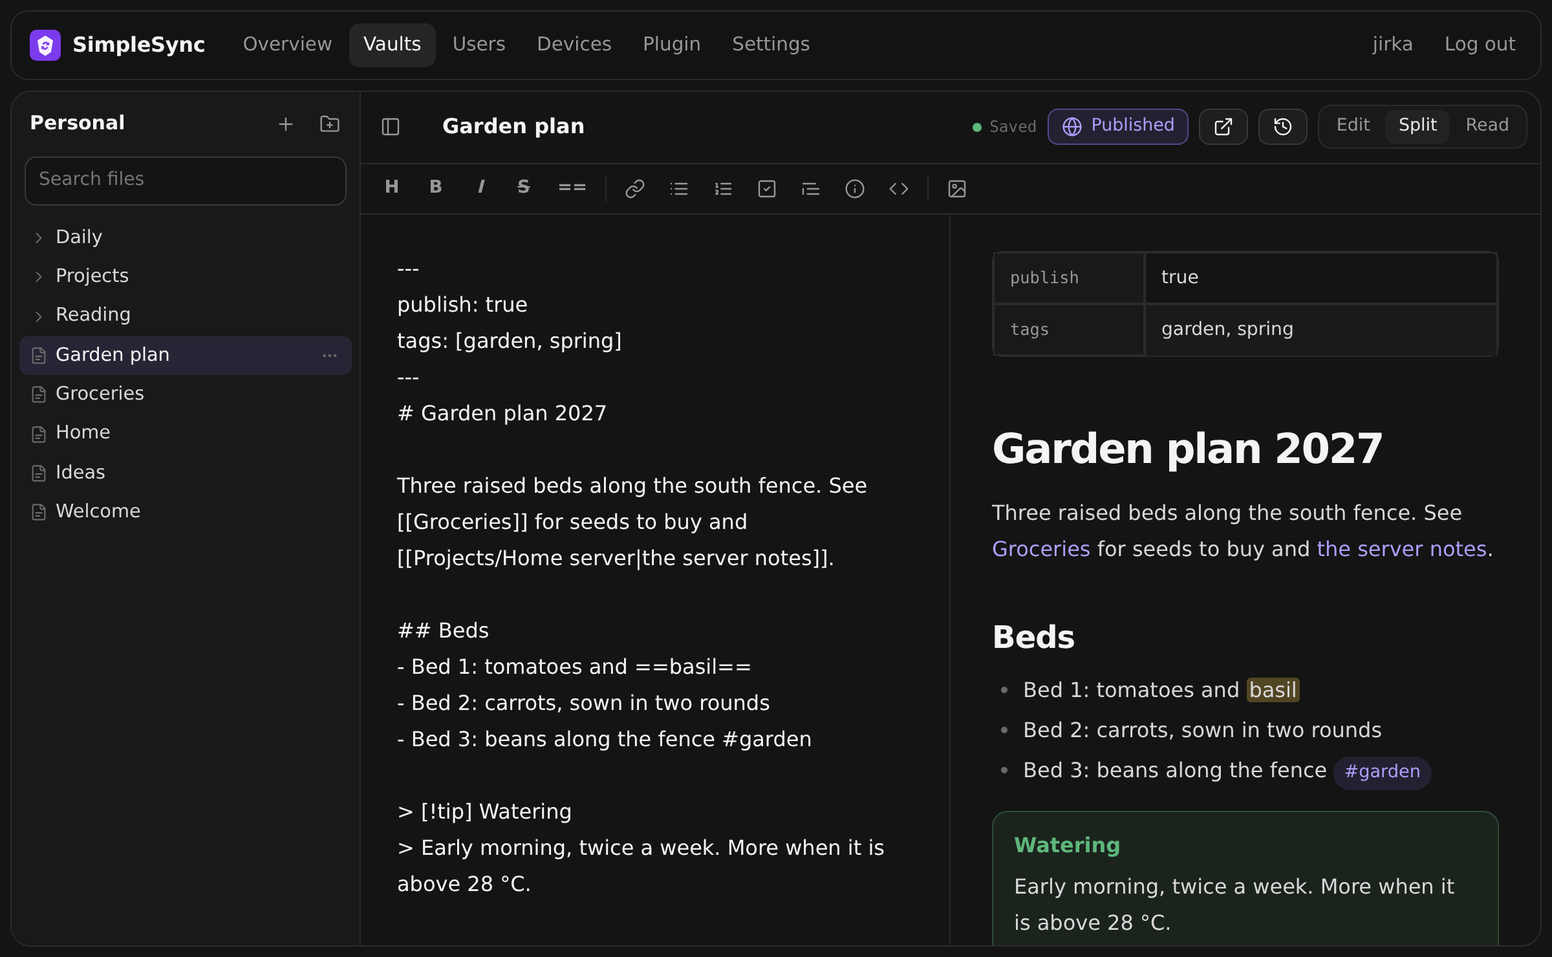
Task: Open the Overview tab
Action: pos(287,45)
